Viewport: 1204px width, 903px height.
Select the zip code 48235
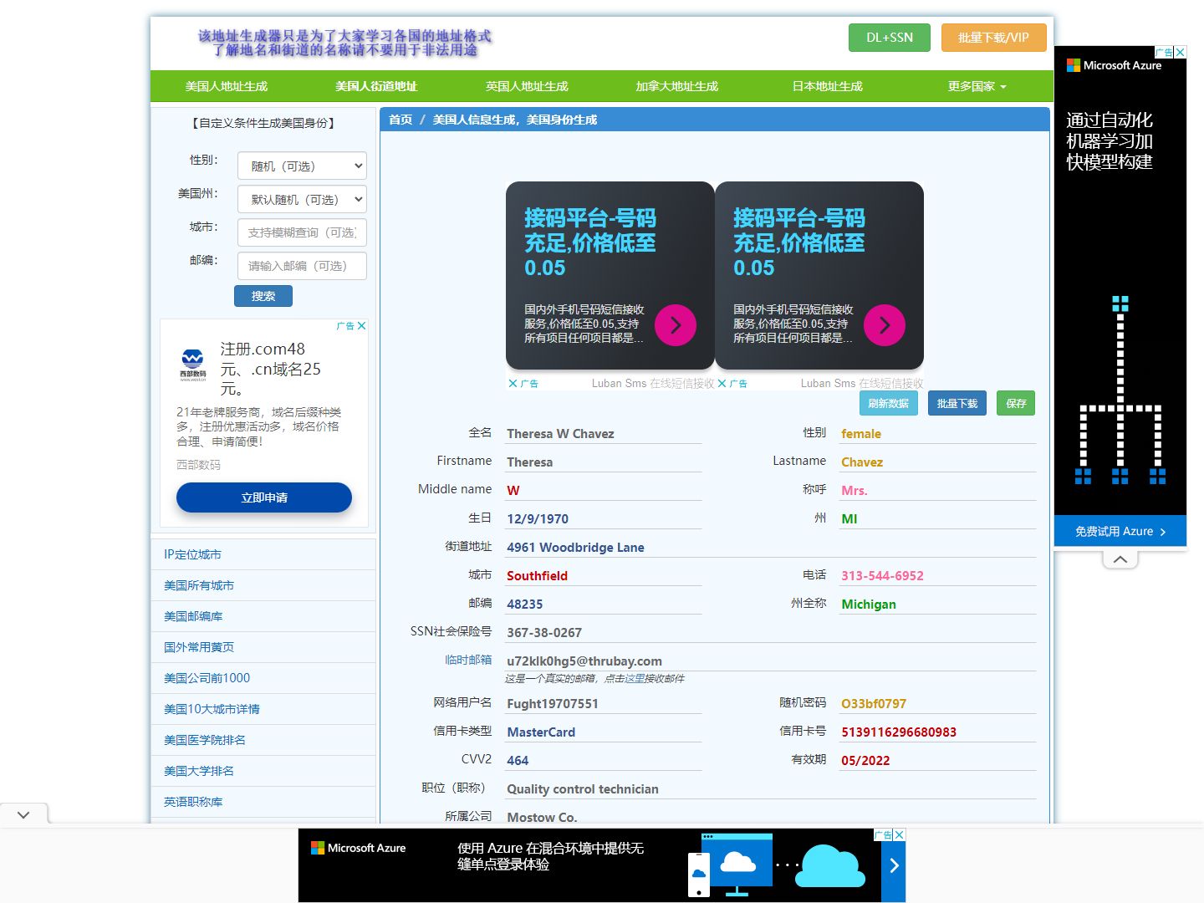525,604
